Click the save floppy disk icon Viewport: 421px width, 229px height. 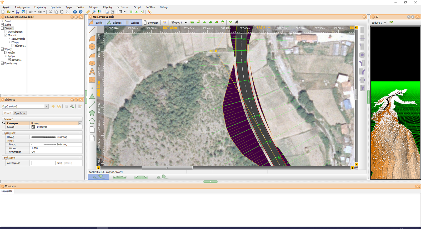point(17,12)
